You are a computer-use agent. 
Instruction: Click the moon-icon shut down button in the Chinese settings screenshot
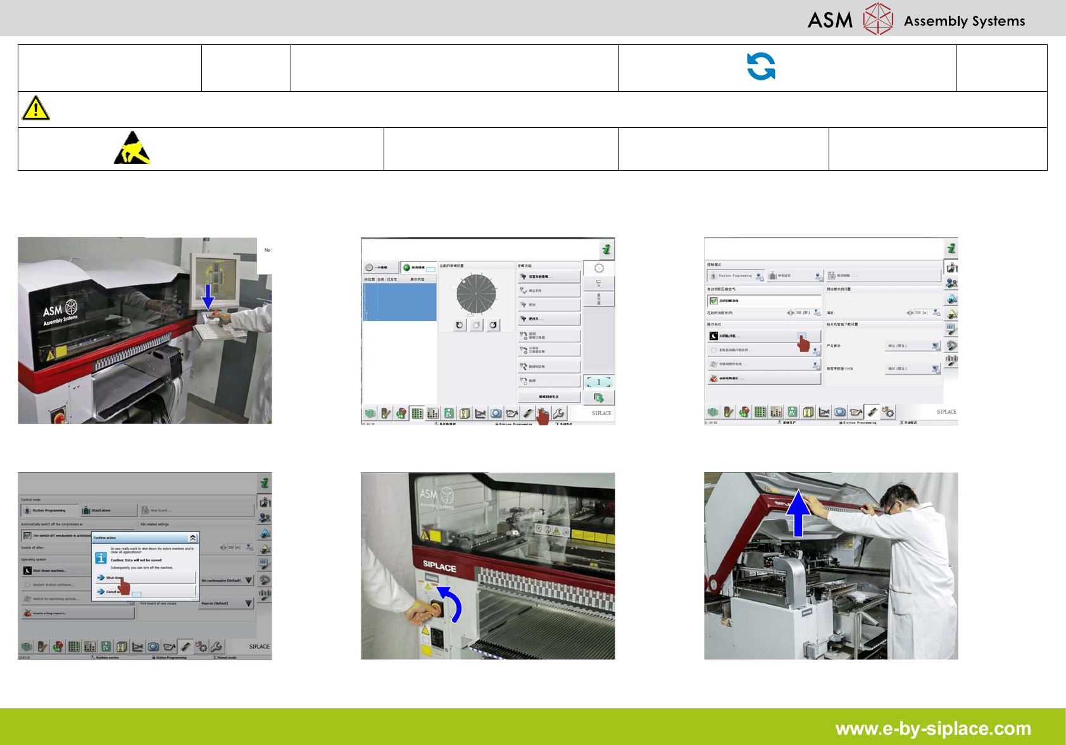point(764,336)
